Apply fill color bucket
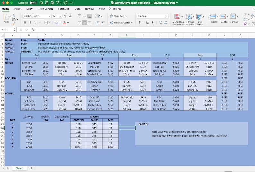255x172 pixels. pos(57,23)
